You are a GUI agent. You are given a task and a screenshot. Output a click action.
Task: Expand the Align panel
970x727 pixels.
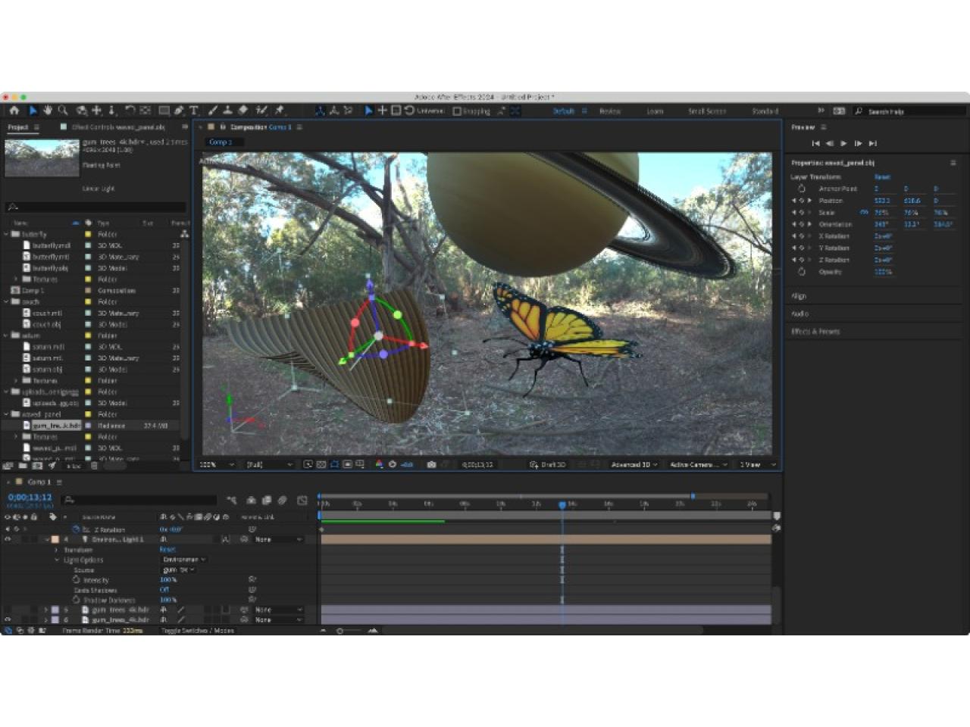pos(799,296)
